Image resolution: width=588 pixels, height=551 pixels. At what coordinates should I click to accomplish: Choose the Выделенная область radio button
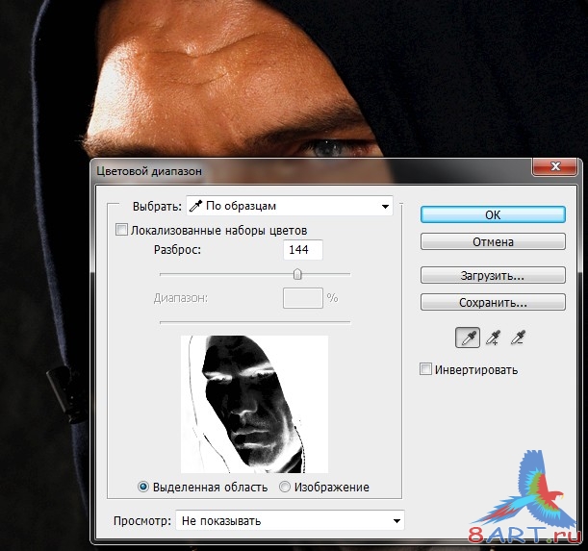click(x=142, y=487)
